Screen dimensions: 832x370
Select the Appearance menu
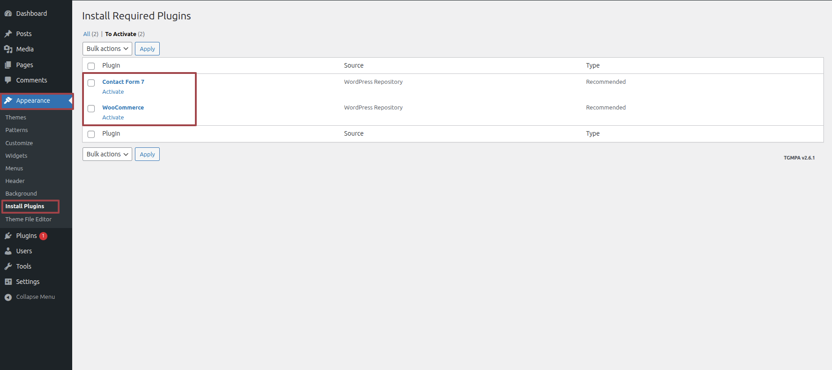(x=33, y=100)
